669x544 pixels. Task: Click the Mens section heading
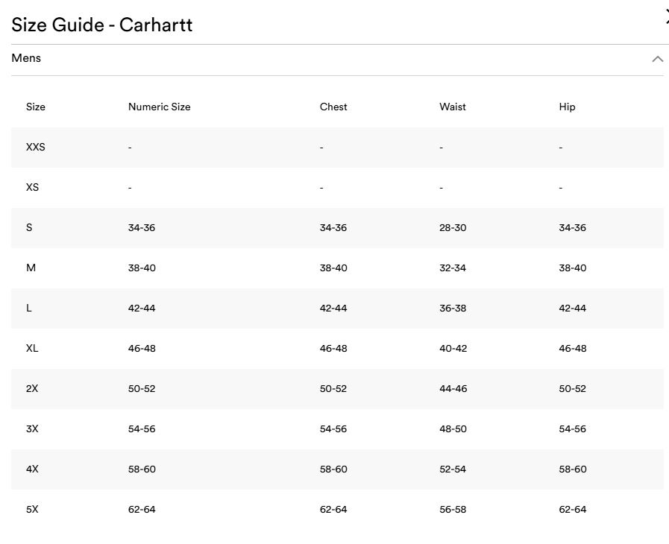(x=26, y=58)
